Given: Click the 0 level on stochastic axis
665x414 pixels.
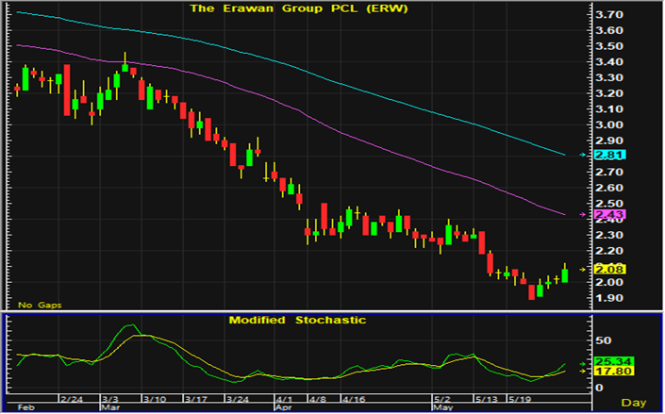Looking at the screenshot, I should point(599,388).
